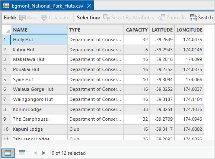This screenshot has width=215, height=159.
Task: Click the table icon on Egmont_National_Park_Huts.csv tab
Action: coord(6,5)
